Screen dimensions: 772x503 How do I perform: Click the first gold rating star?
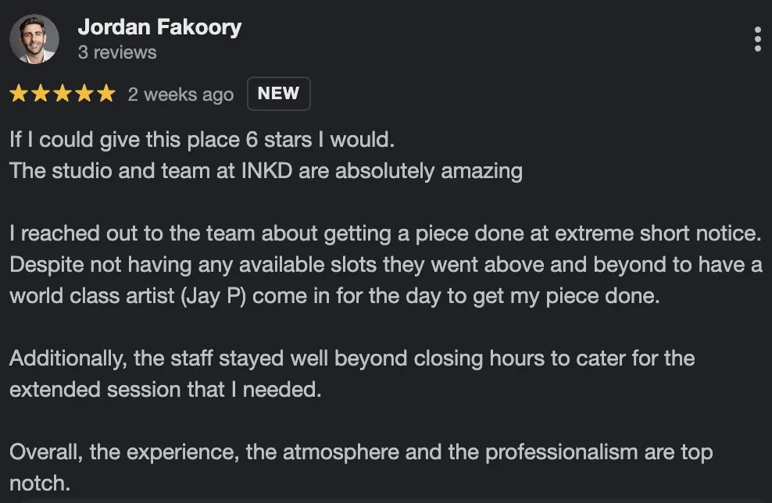[19, 95]
